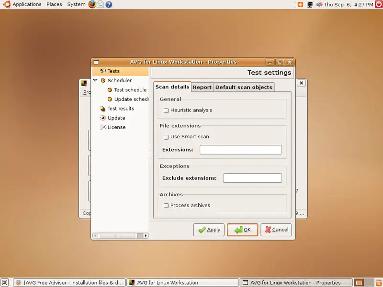
Task: Confirm settings with the OK button
Action: point(242,230)
